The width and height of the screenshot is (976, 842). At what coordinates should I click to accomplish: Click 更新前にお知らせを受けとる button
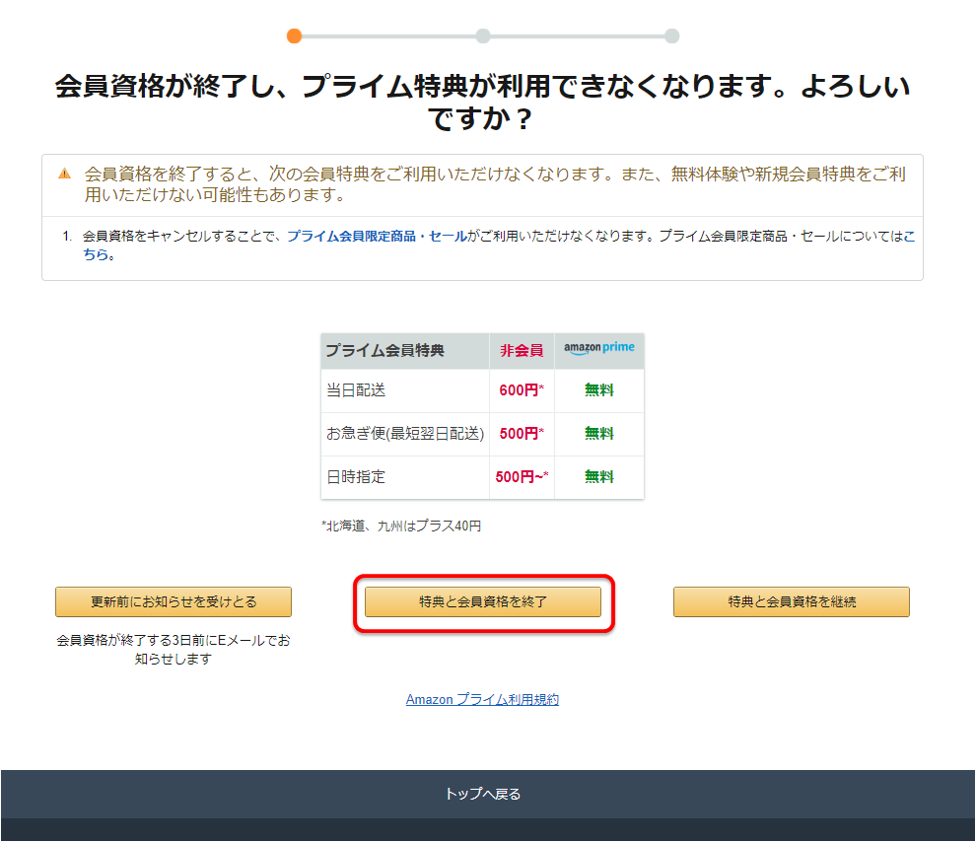pos(174,601)
